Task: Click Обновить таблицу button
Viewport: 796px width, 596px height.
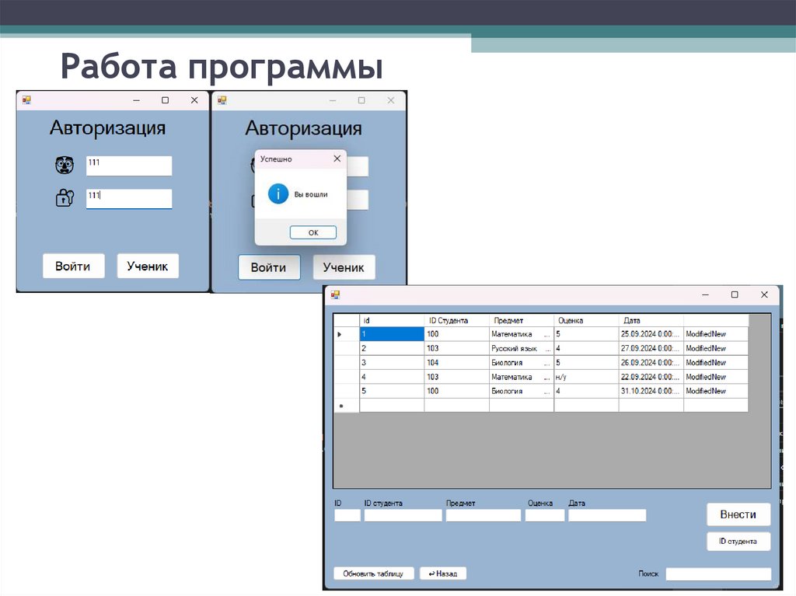Action: point(374,573)
